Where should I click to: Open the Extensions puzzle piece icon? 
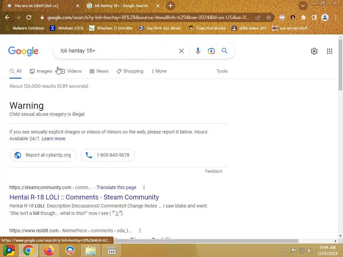303,17
